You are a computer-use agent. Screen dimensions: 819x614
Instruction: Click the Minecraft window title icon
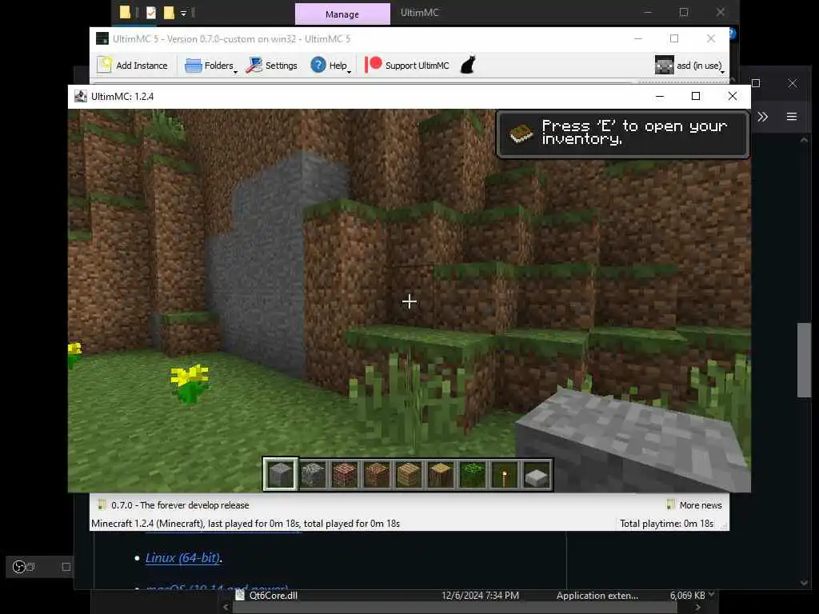pyautogui.click(x=81, y=96)
